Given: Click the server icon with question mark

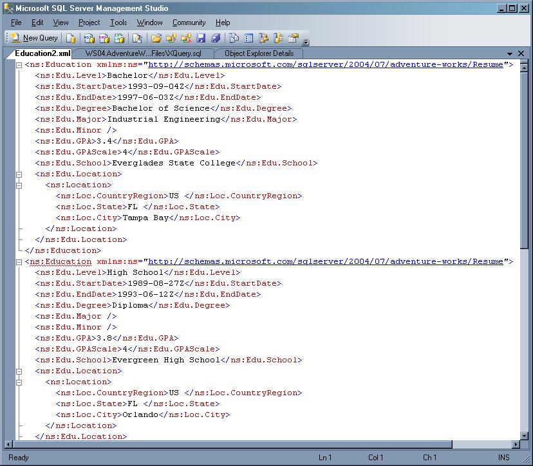Looking at the screenshot, I should tap(171, 38).
